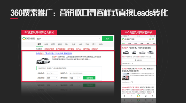Select the mobile 网页 tab

(123, 43)
